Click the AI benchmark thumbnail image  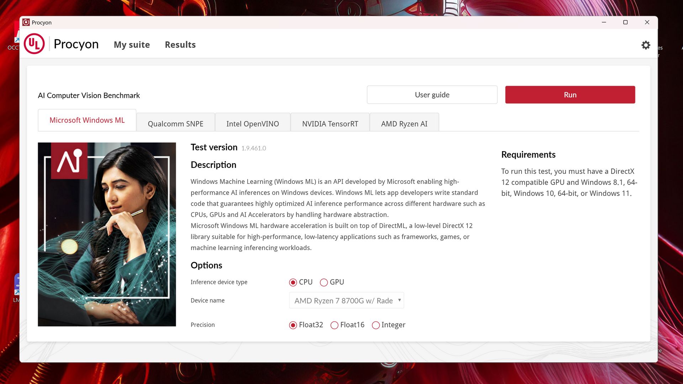tap(107, 234)
